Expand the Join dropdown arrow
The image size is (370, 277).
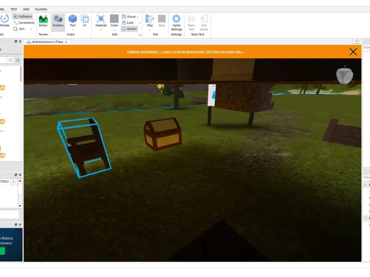pos(31,29)
